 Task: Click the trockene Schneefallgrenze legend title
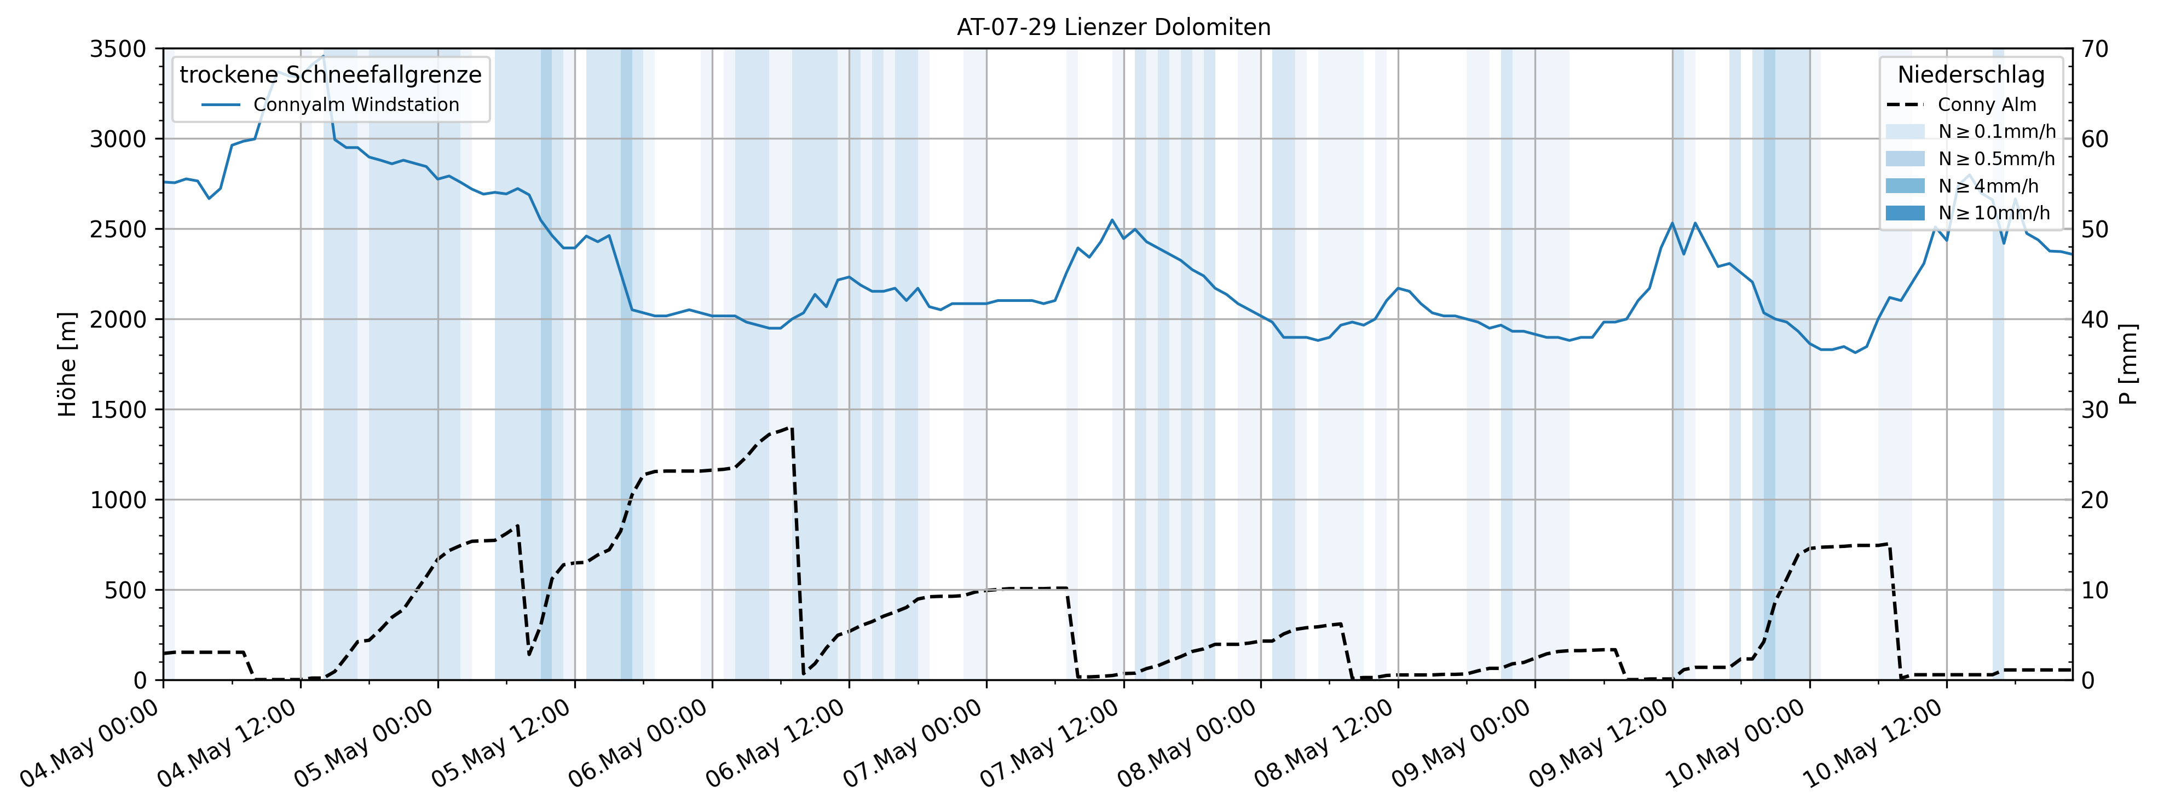click(x=330, y=74)
